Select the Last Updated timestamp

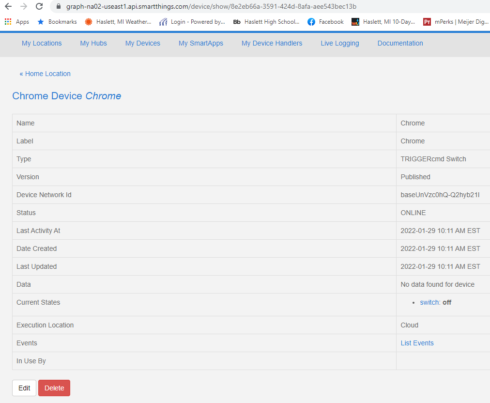pos(440,266)
